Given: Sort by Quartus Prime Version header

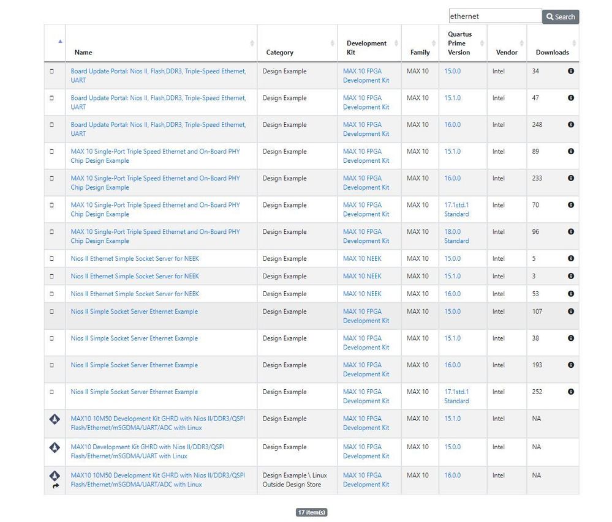Looking at the screenshot, I should (x=459, y=43).
